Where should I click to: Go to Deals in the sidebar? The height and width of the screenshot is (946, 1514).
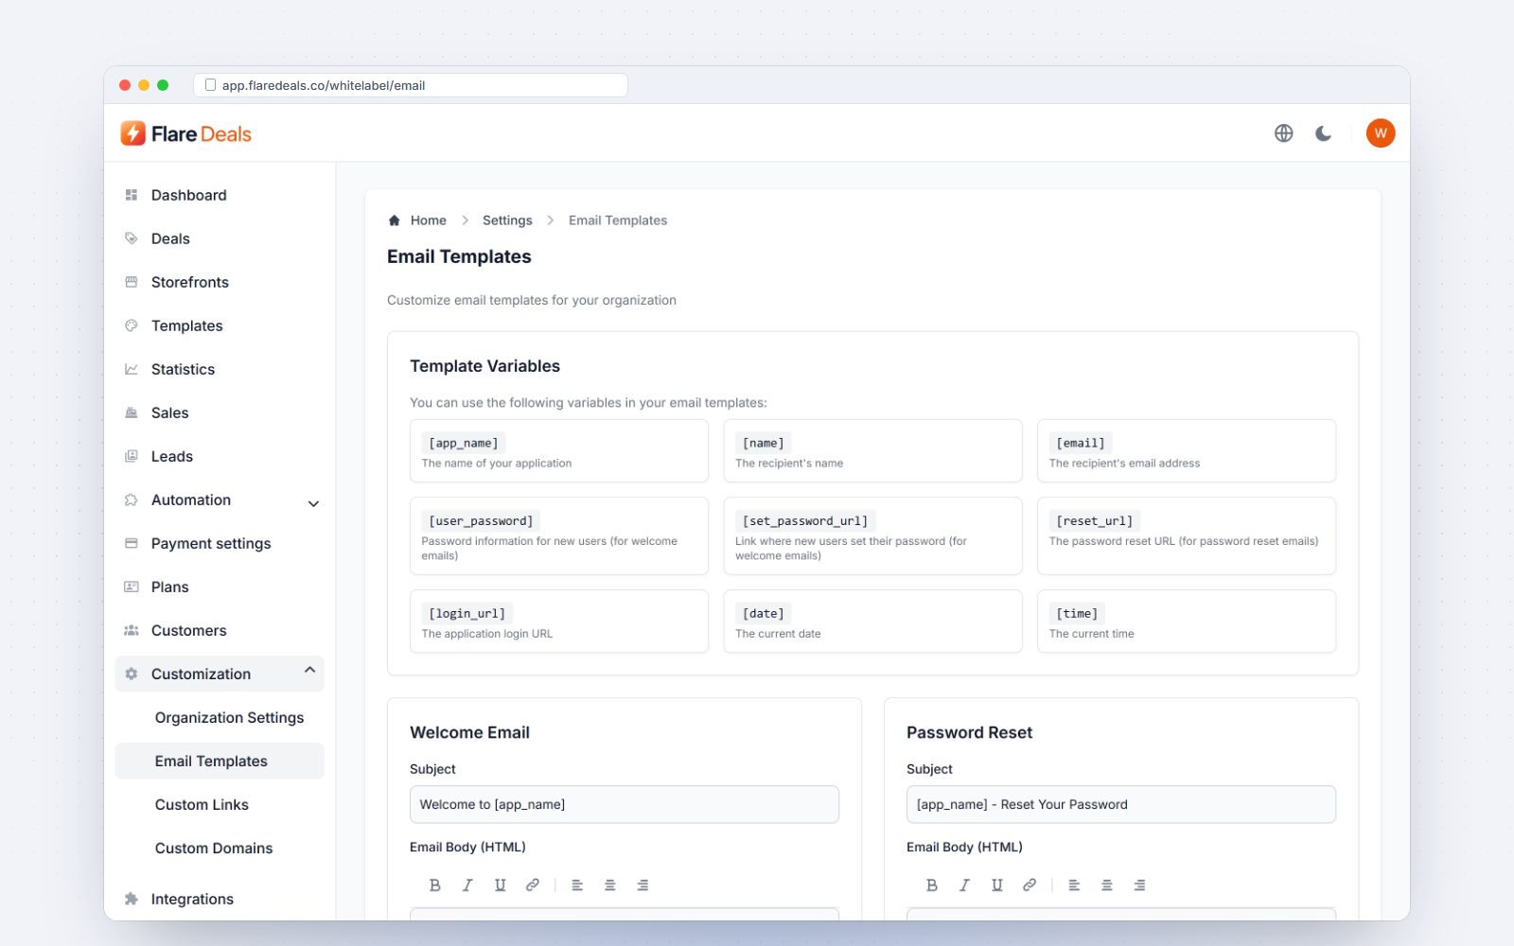pyautogui.click(x=220, y=238)
